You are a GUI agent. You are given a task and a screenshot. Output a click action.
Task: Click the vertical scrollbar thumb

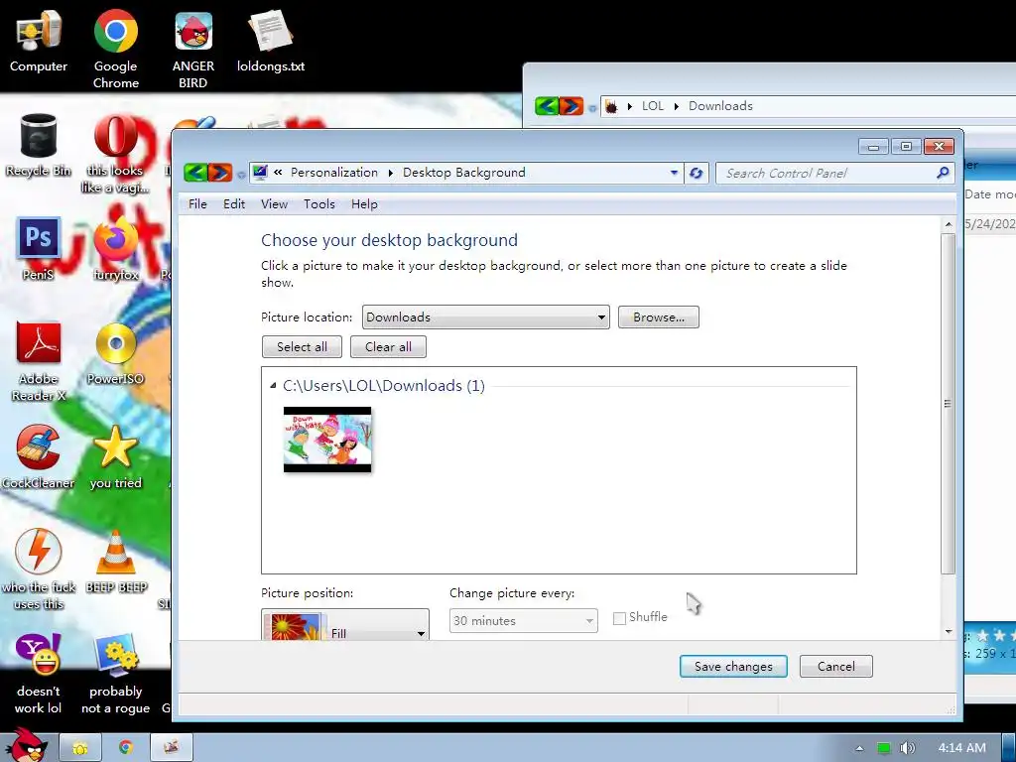[948, 404]
